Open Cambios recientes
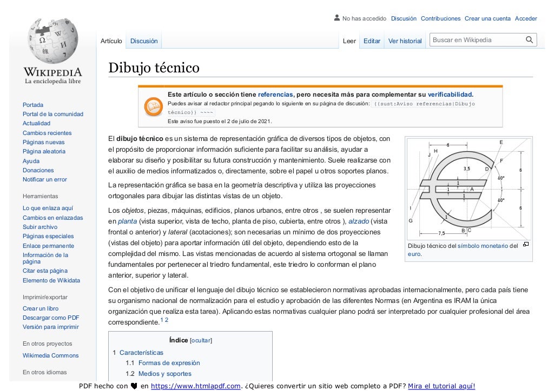Viewport: 554px width, 391px height. (x=47, y=133)
